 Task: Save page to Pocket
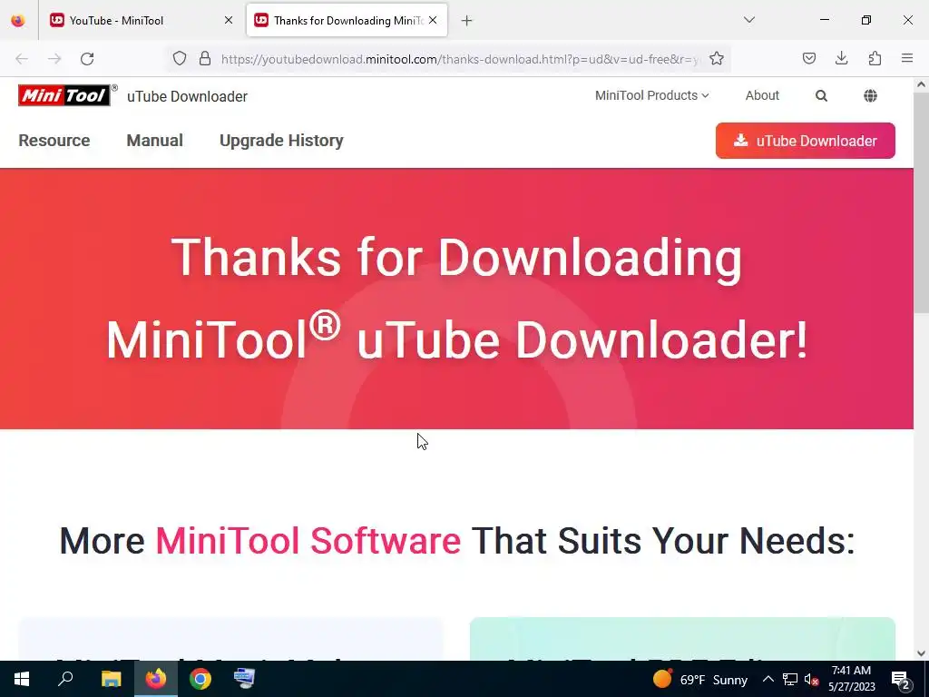808,58
